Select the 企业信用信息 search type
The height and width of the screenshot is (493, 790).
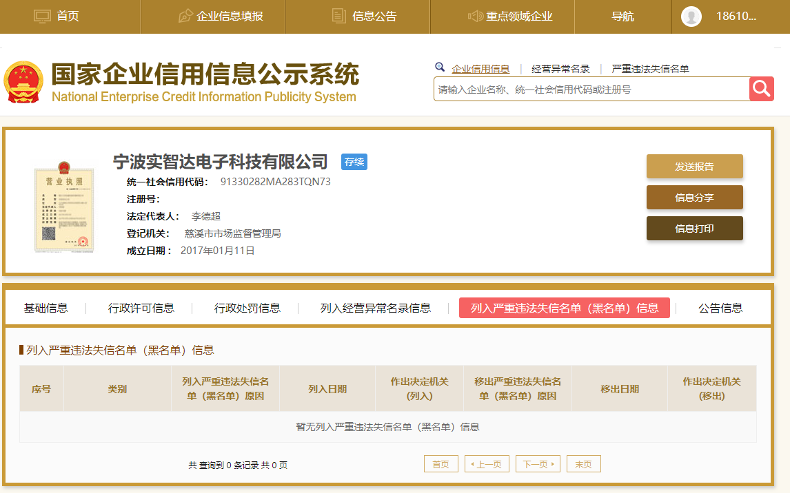point(480,69)
